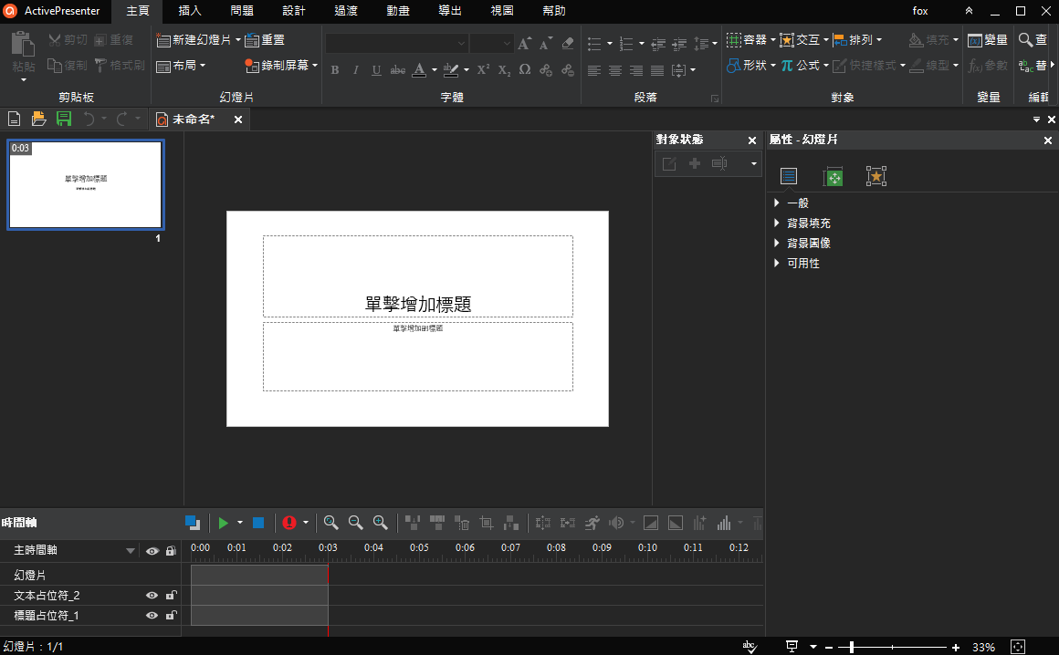The image size is (1059, 655).
Task: Switch to the 插入 ribbon tab
Action: pos(190,11)
